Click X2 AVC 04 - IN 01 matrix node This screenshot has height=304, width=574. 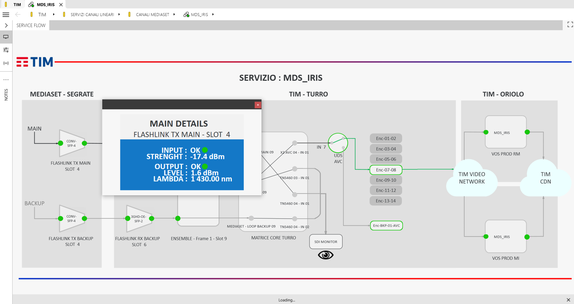(x=295, y=143)
